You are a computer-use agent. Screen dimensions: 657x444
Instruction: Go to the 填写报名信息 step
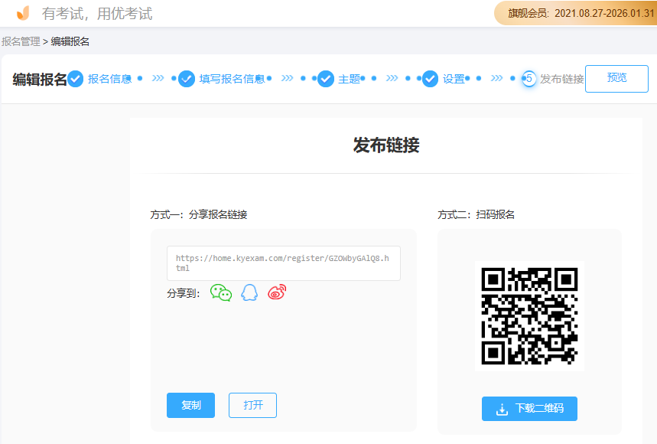[x=232, y=79]
